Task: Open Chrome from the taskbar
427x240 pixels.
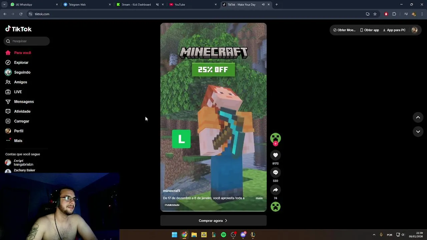Action: [184, 235]
